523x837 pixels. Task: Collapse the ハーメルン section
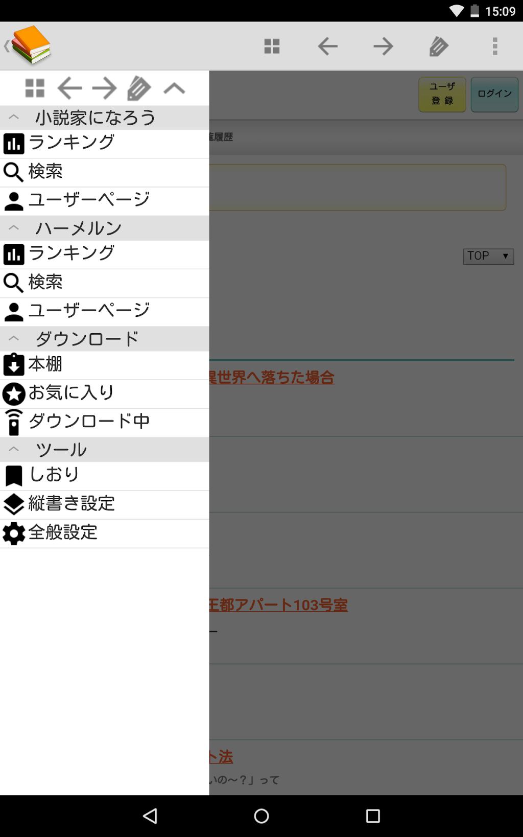click(x=14, y=228)
